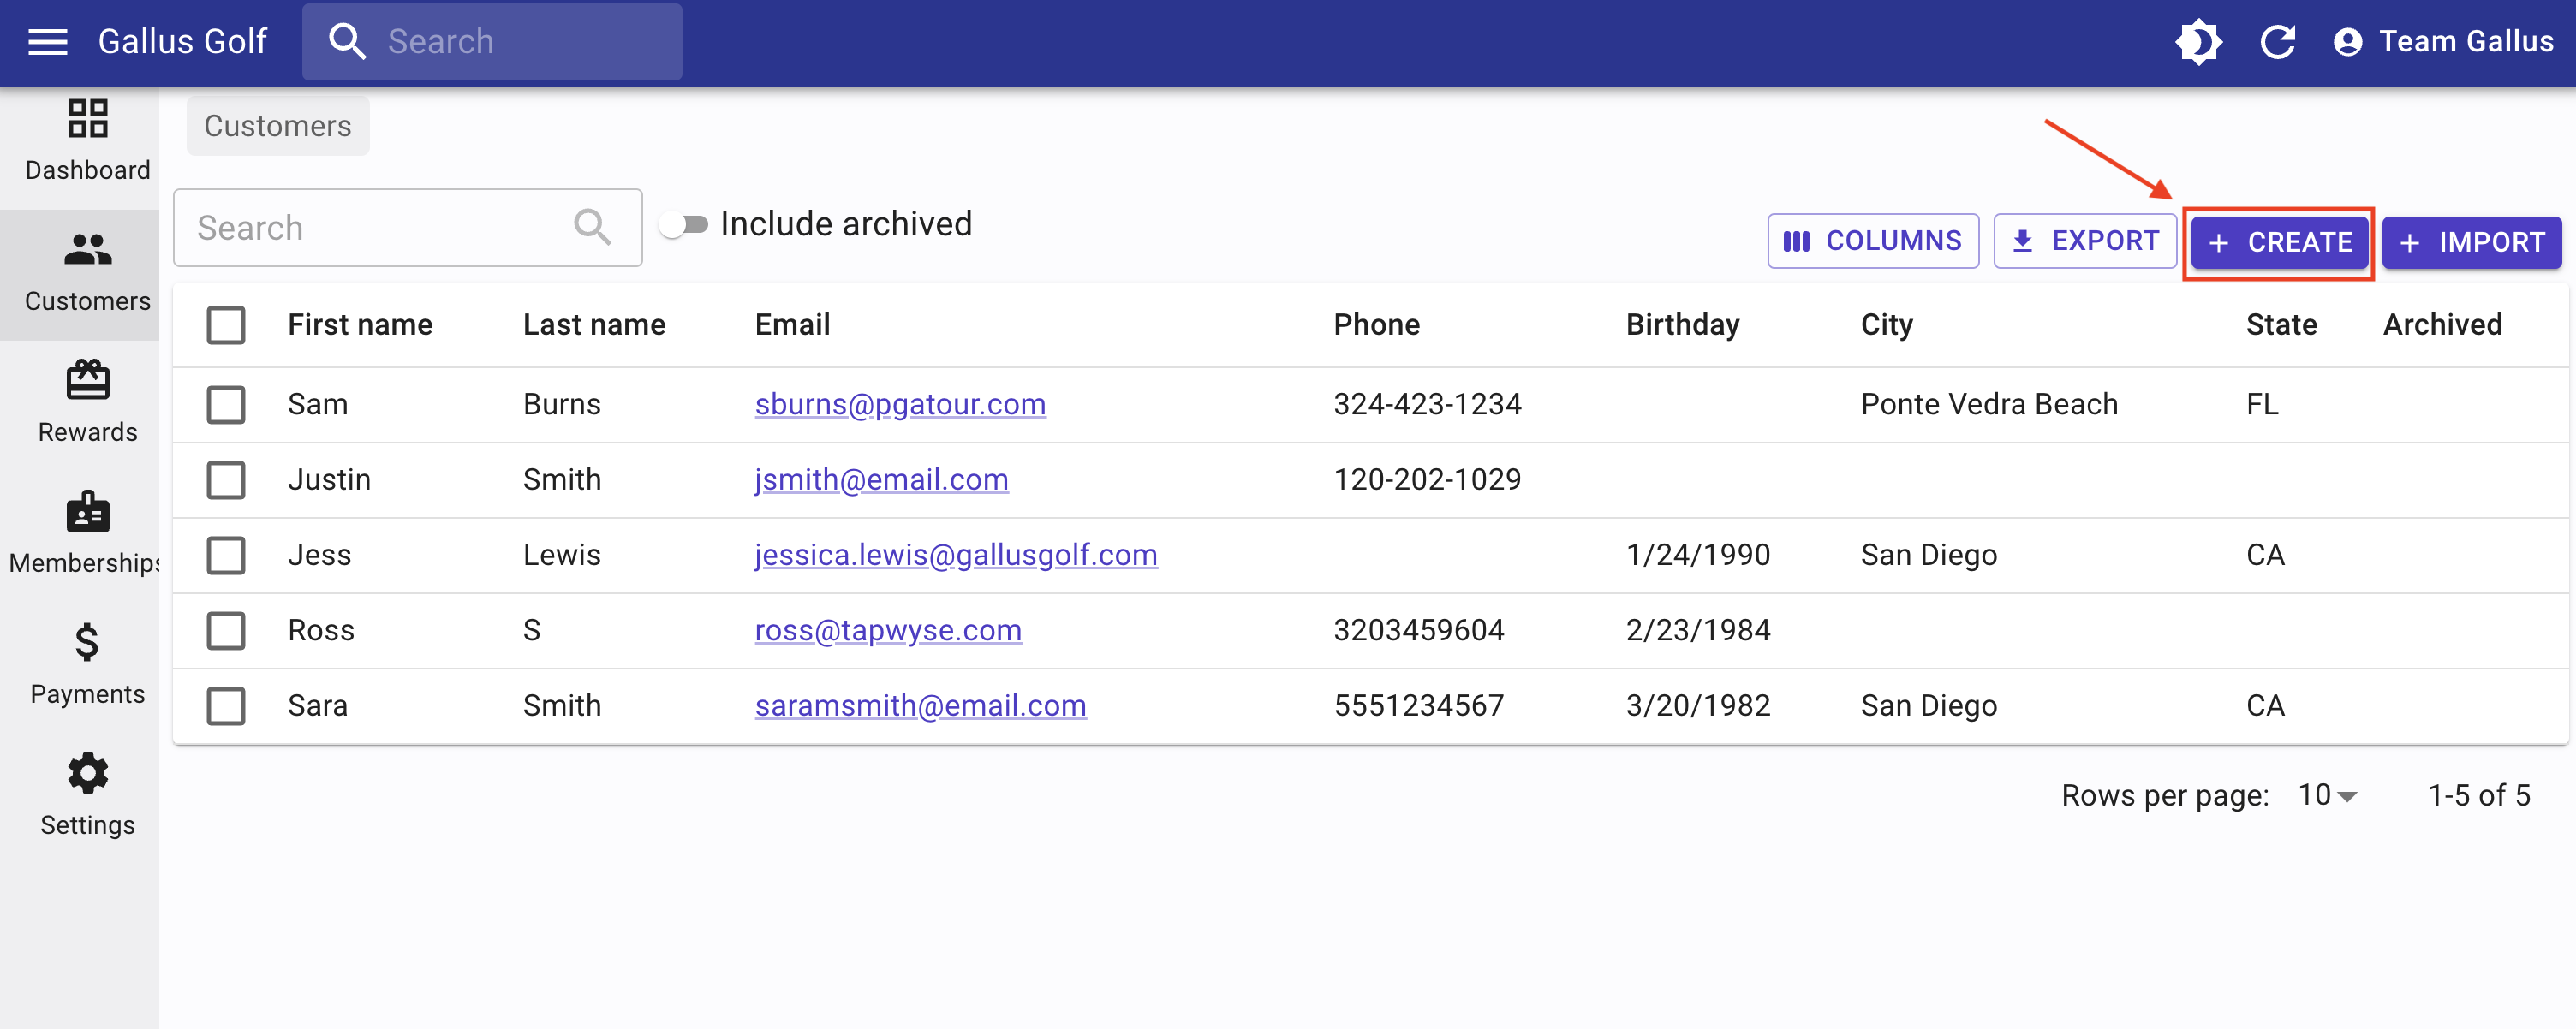Click the magnifier icon in top search

tap(347, 41)
